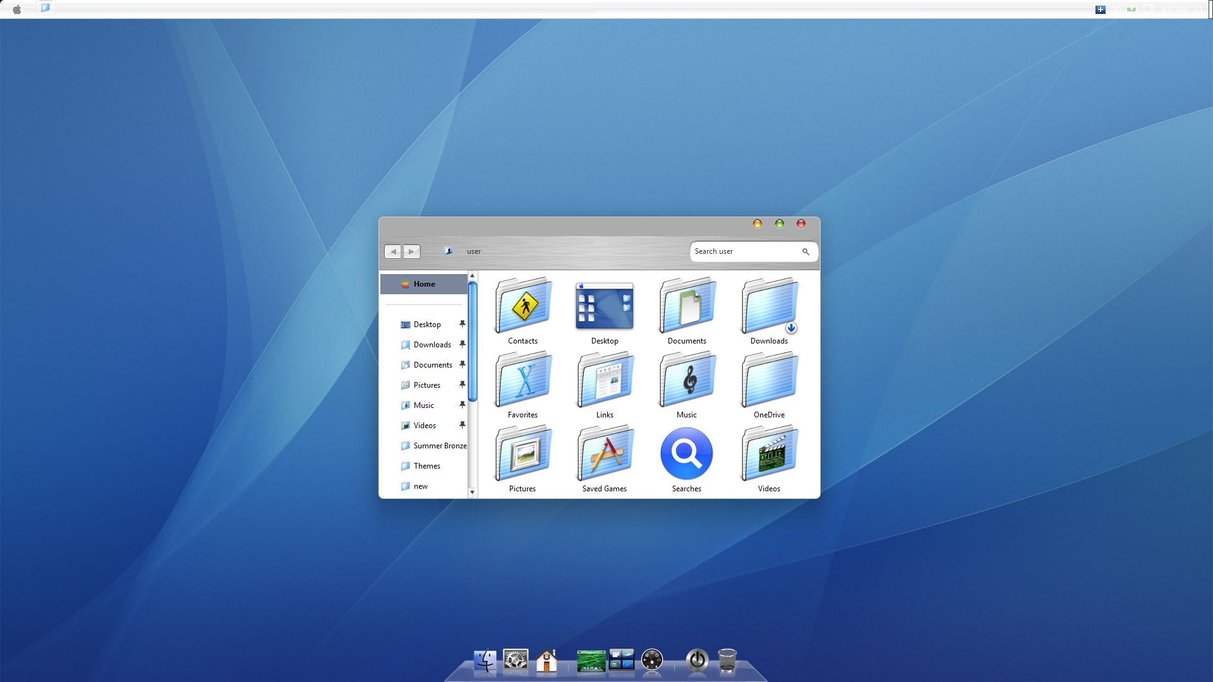This screenshot has height=682, width=1213.
Task: Select Home in the sidebar
Action: pos(425,284)
